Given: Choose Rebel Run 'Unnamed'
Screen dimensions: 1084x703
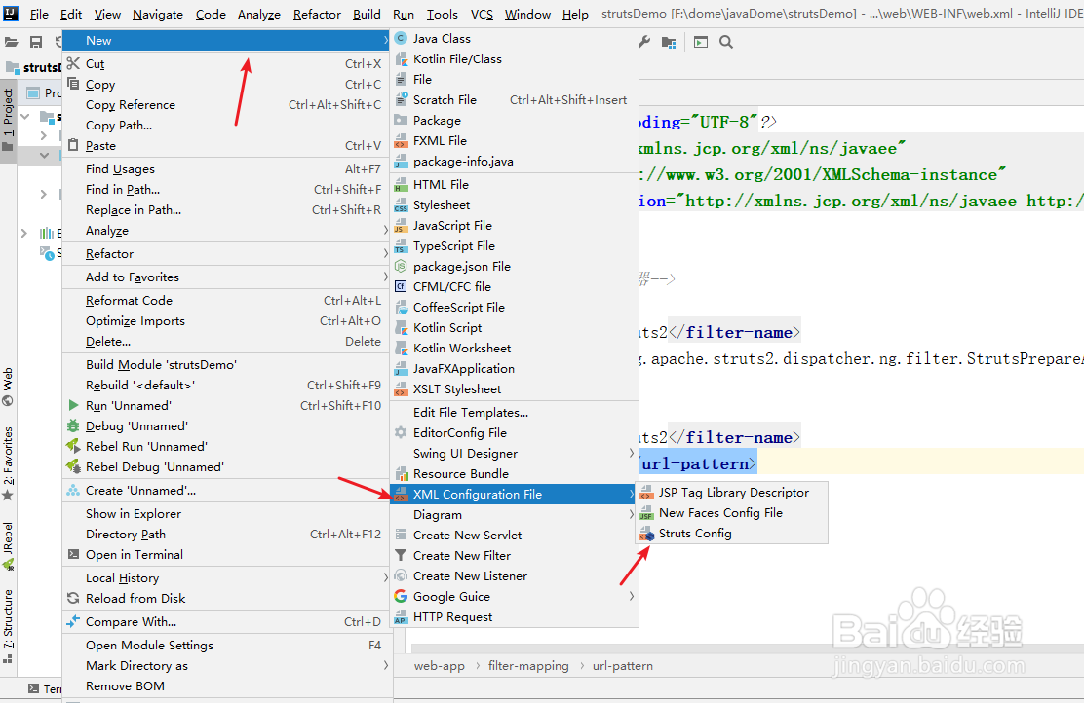Looking at the screenshot, I should pyautogui.click(x=227, y=447).
